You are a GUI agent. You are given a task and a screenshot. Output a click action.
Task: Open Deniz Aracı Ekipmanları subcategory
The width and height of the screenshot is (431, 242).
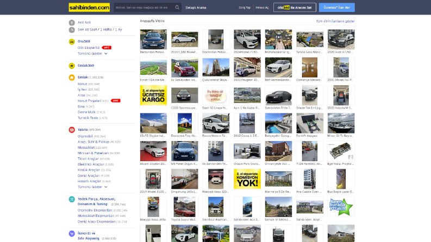click(97, 221)
